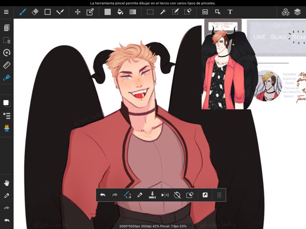
Task: Select the Magic Wand tool
Action: pyautogui.click(x=163, y=12)
